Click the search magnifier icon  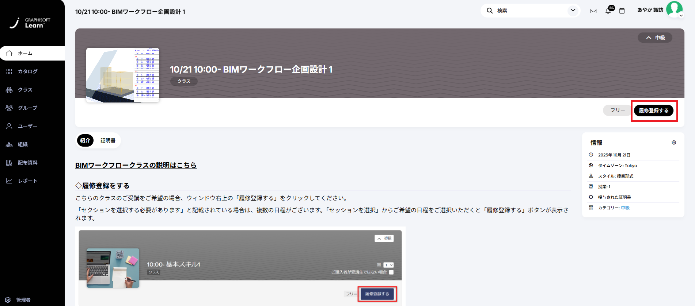tap(490, 11)
